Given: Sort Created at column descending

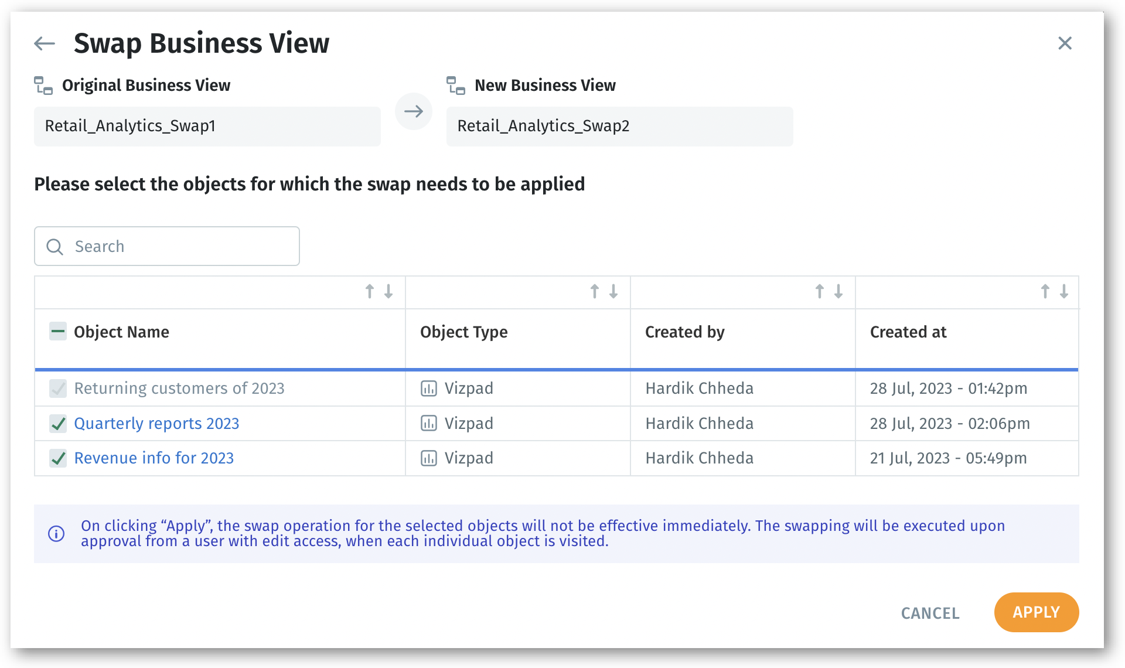Looking at the screenshot, I should coord(1064,291).
